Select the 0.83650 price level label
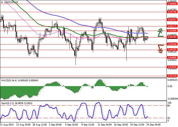Viewport: 178px width, 127px height. (172, 67)
